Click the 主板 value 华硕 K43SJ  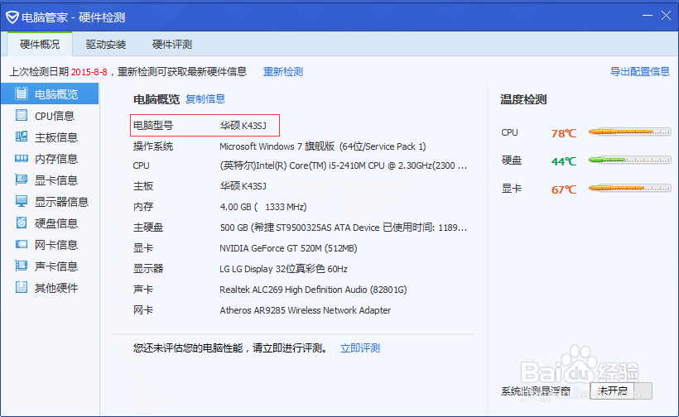click(x=243, y=186)
